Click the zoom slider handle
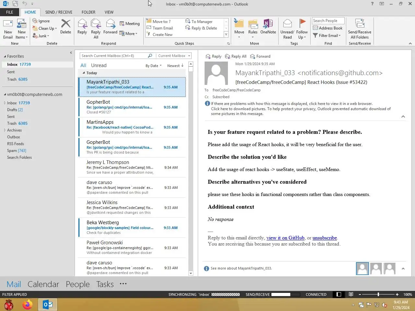This screenshot has height=311, width=415. tap(378, 294)
